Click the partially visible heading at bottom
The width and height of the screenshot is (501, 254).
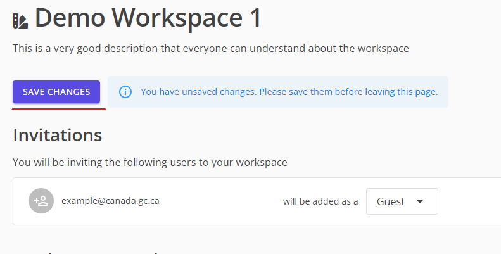pyautogui.click(x=89, y=251)
